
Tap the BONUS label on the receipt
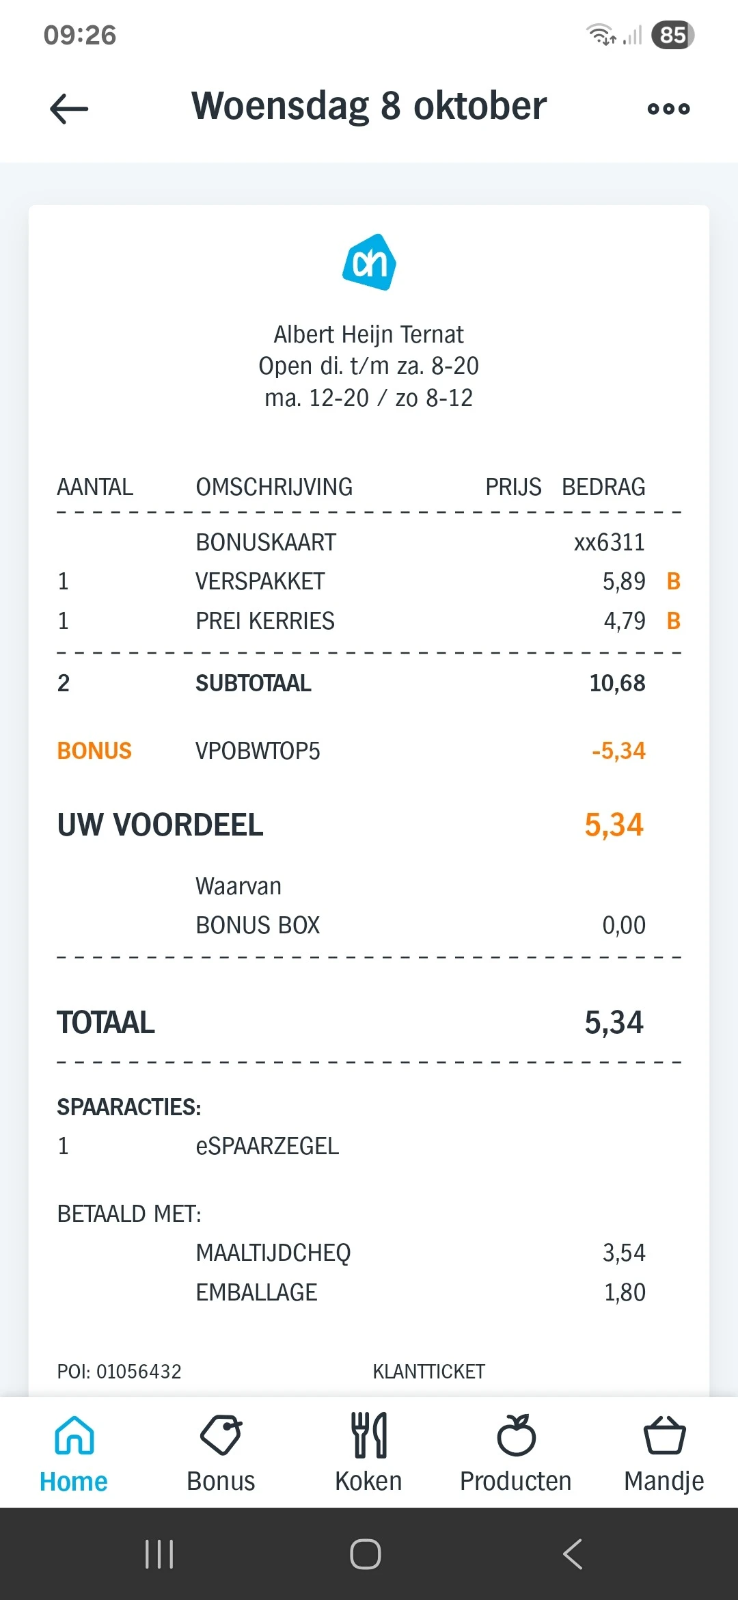pos(94,751)
